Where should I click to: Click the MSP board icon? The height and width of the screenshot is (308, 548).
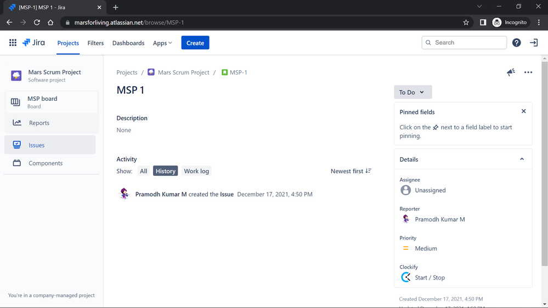click(x=15, y=102)
